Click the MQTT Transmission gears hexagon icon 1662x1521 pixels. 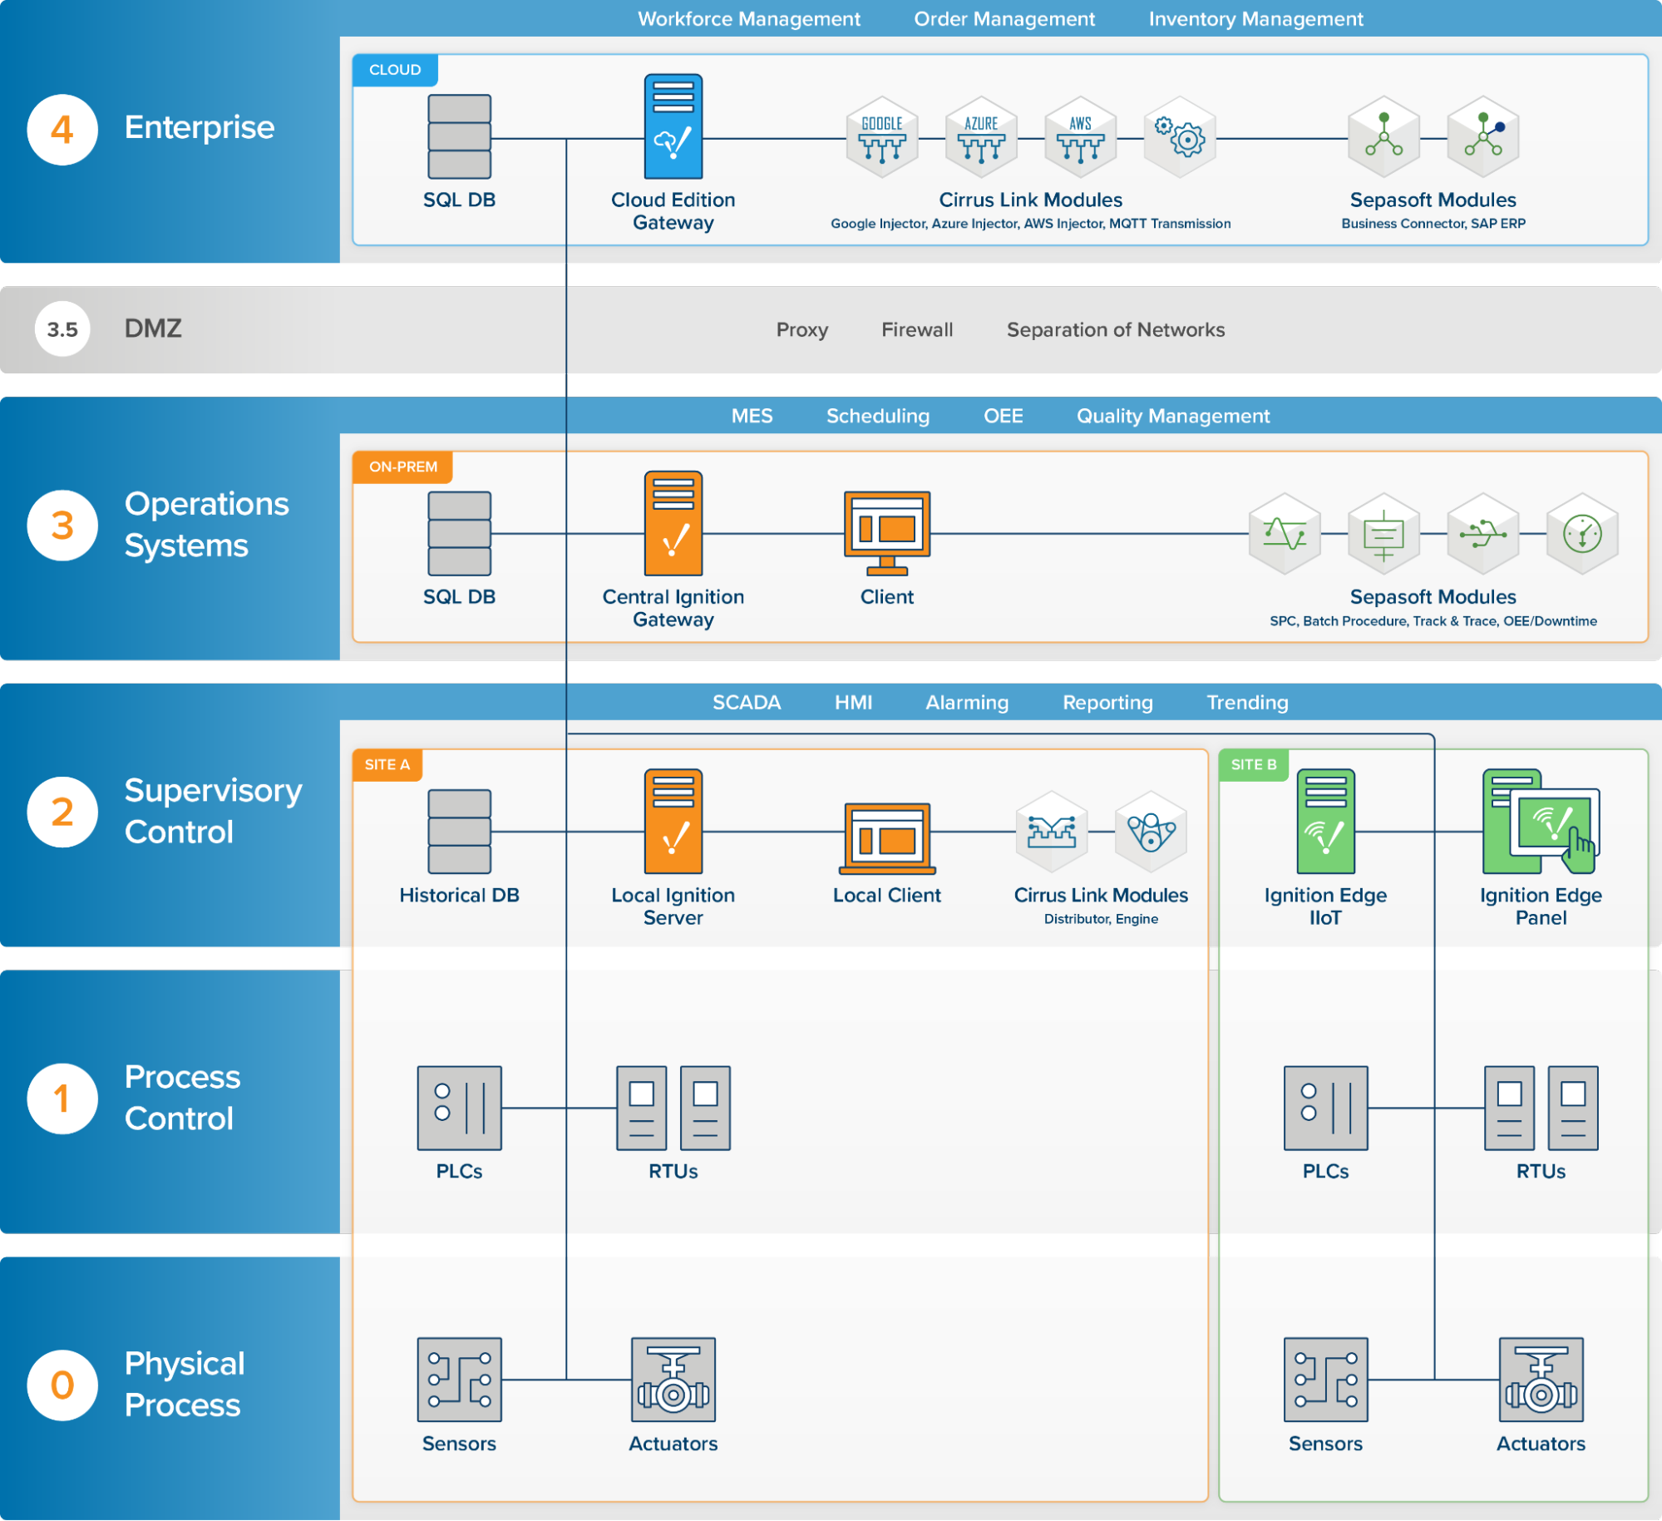(1179, 137)
